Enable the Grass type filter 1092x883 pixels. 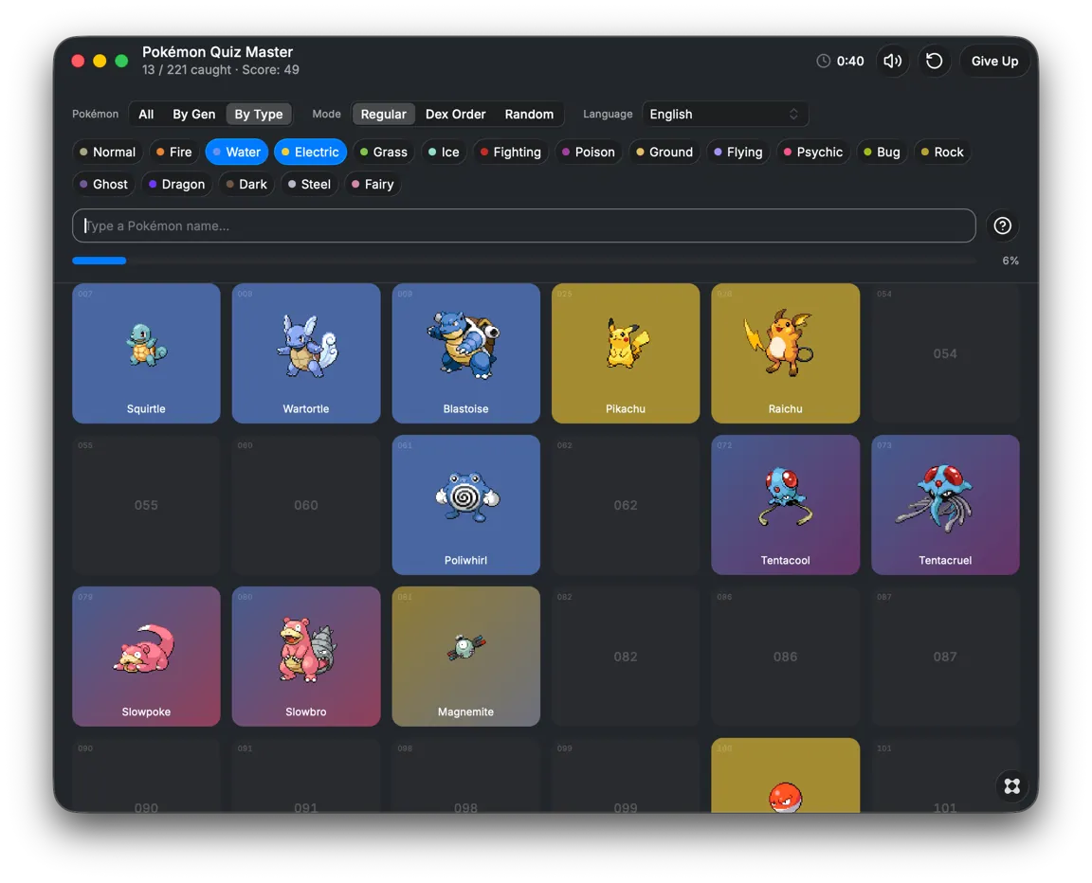384,152
